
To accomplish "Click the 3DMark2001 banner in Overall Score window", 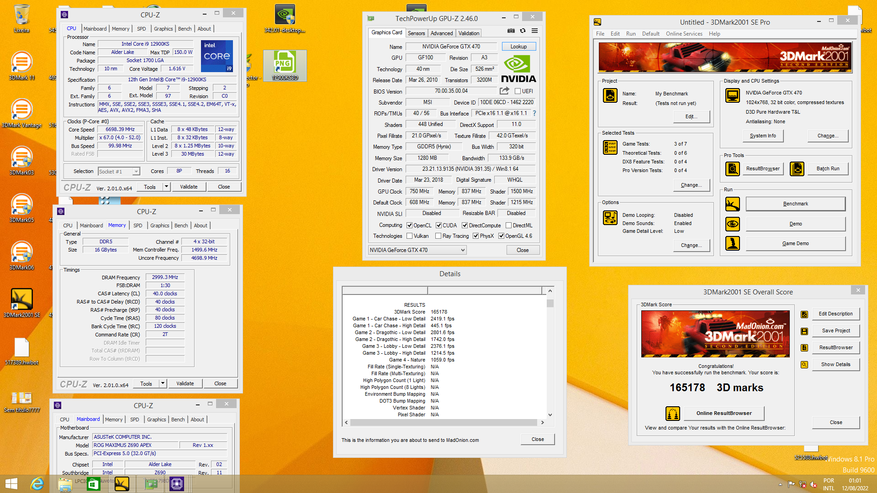I will point(715,334).
